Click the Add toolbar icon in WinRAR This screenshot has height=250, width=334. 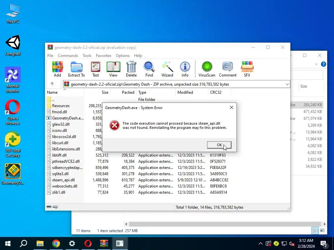pos(57,69)
